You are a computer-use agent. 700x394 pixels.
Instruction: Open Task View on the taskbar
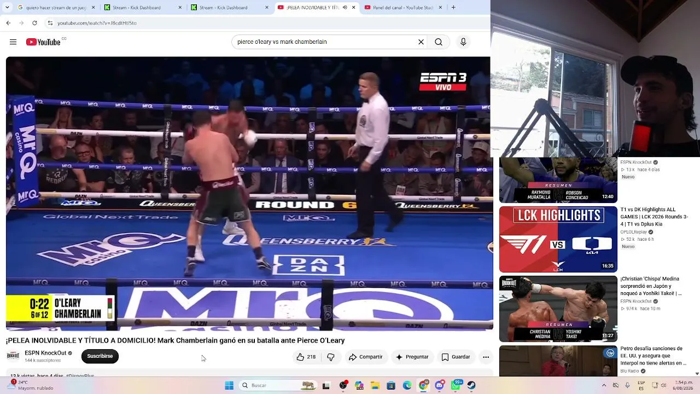coord(326,385)
